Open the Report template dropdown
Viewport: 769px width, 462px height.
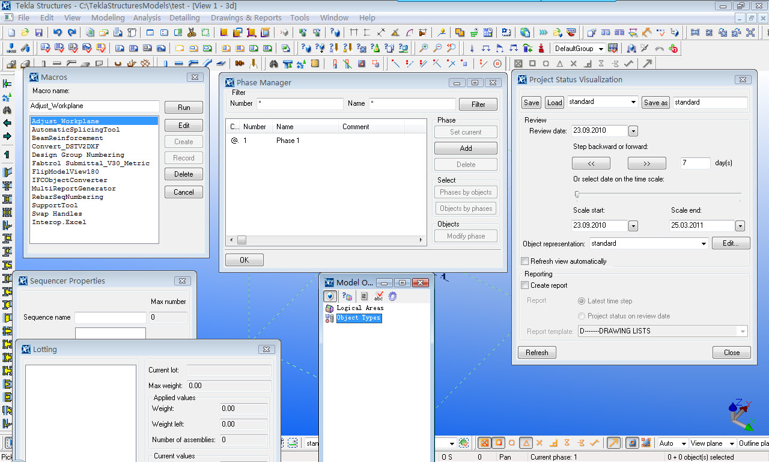click(x=743, y=331)
